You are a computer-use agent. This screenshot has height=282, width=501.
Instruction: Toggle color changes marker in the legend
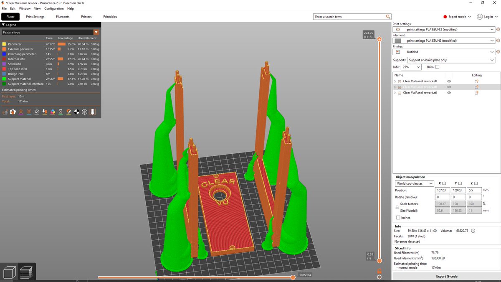[x=52, y=112]
